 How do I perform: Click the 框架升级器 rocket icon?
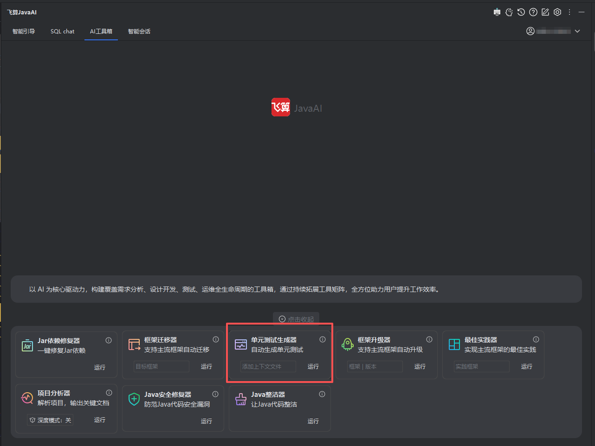(348, 344)
